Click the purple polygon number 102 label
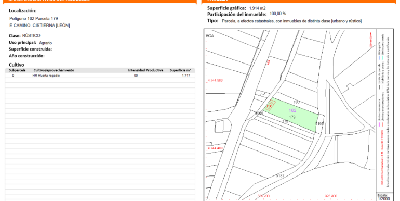400x201 pixels. [x=292, y=110]
